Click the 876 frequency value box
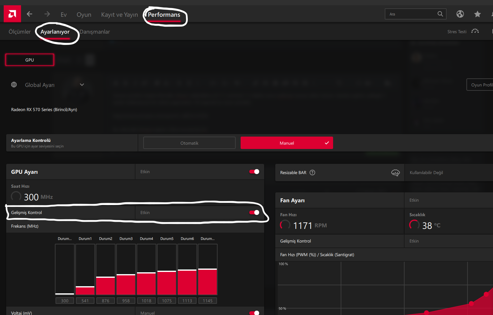Screen dimensions: 493x315 click(105, 300)
